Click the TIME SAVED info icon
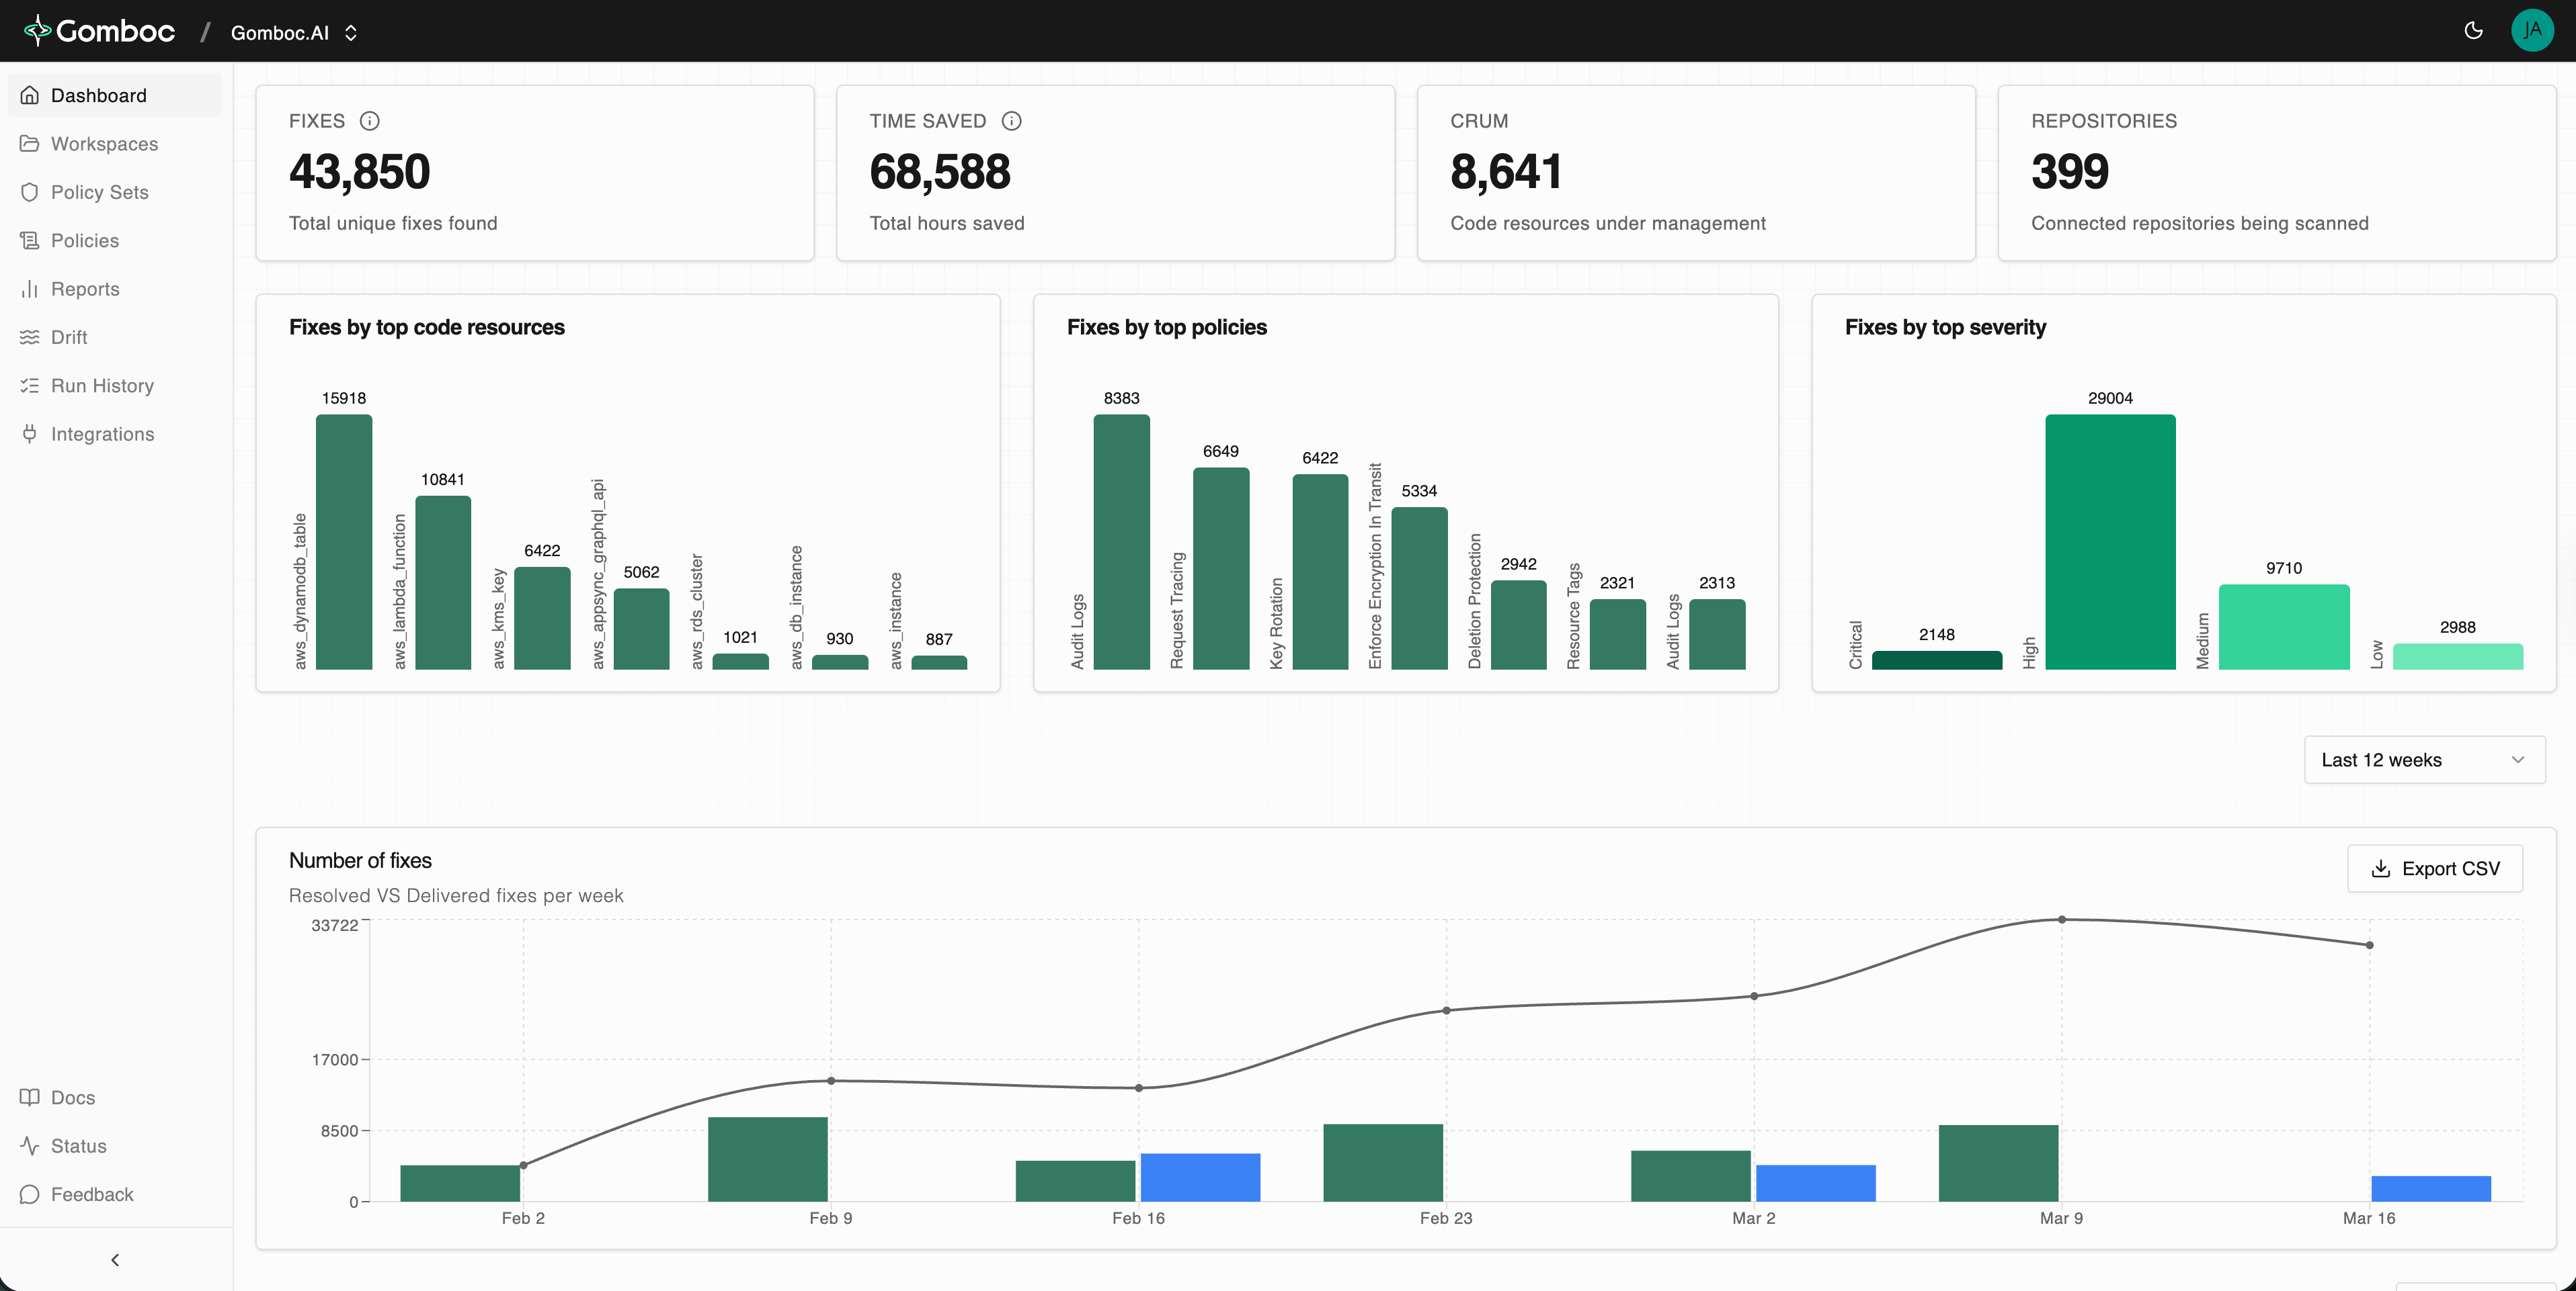Viewport: 2576px width, 1291px height. tap(1011, 121)
